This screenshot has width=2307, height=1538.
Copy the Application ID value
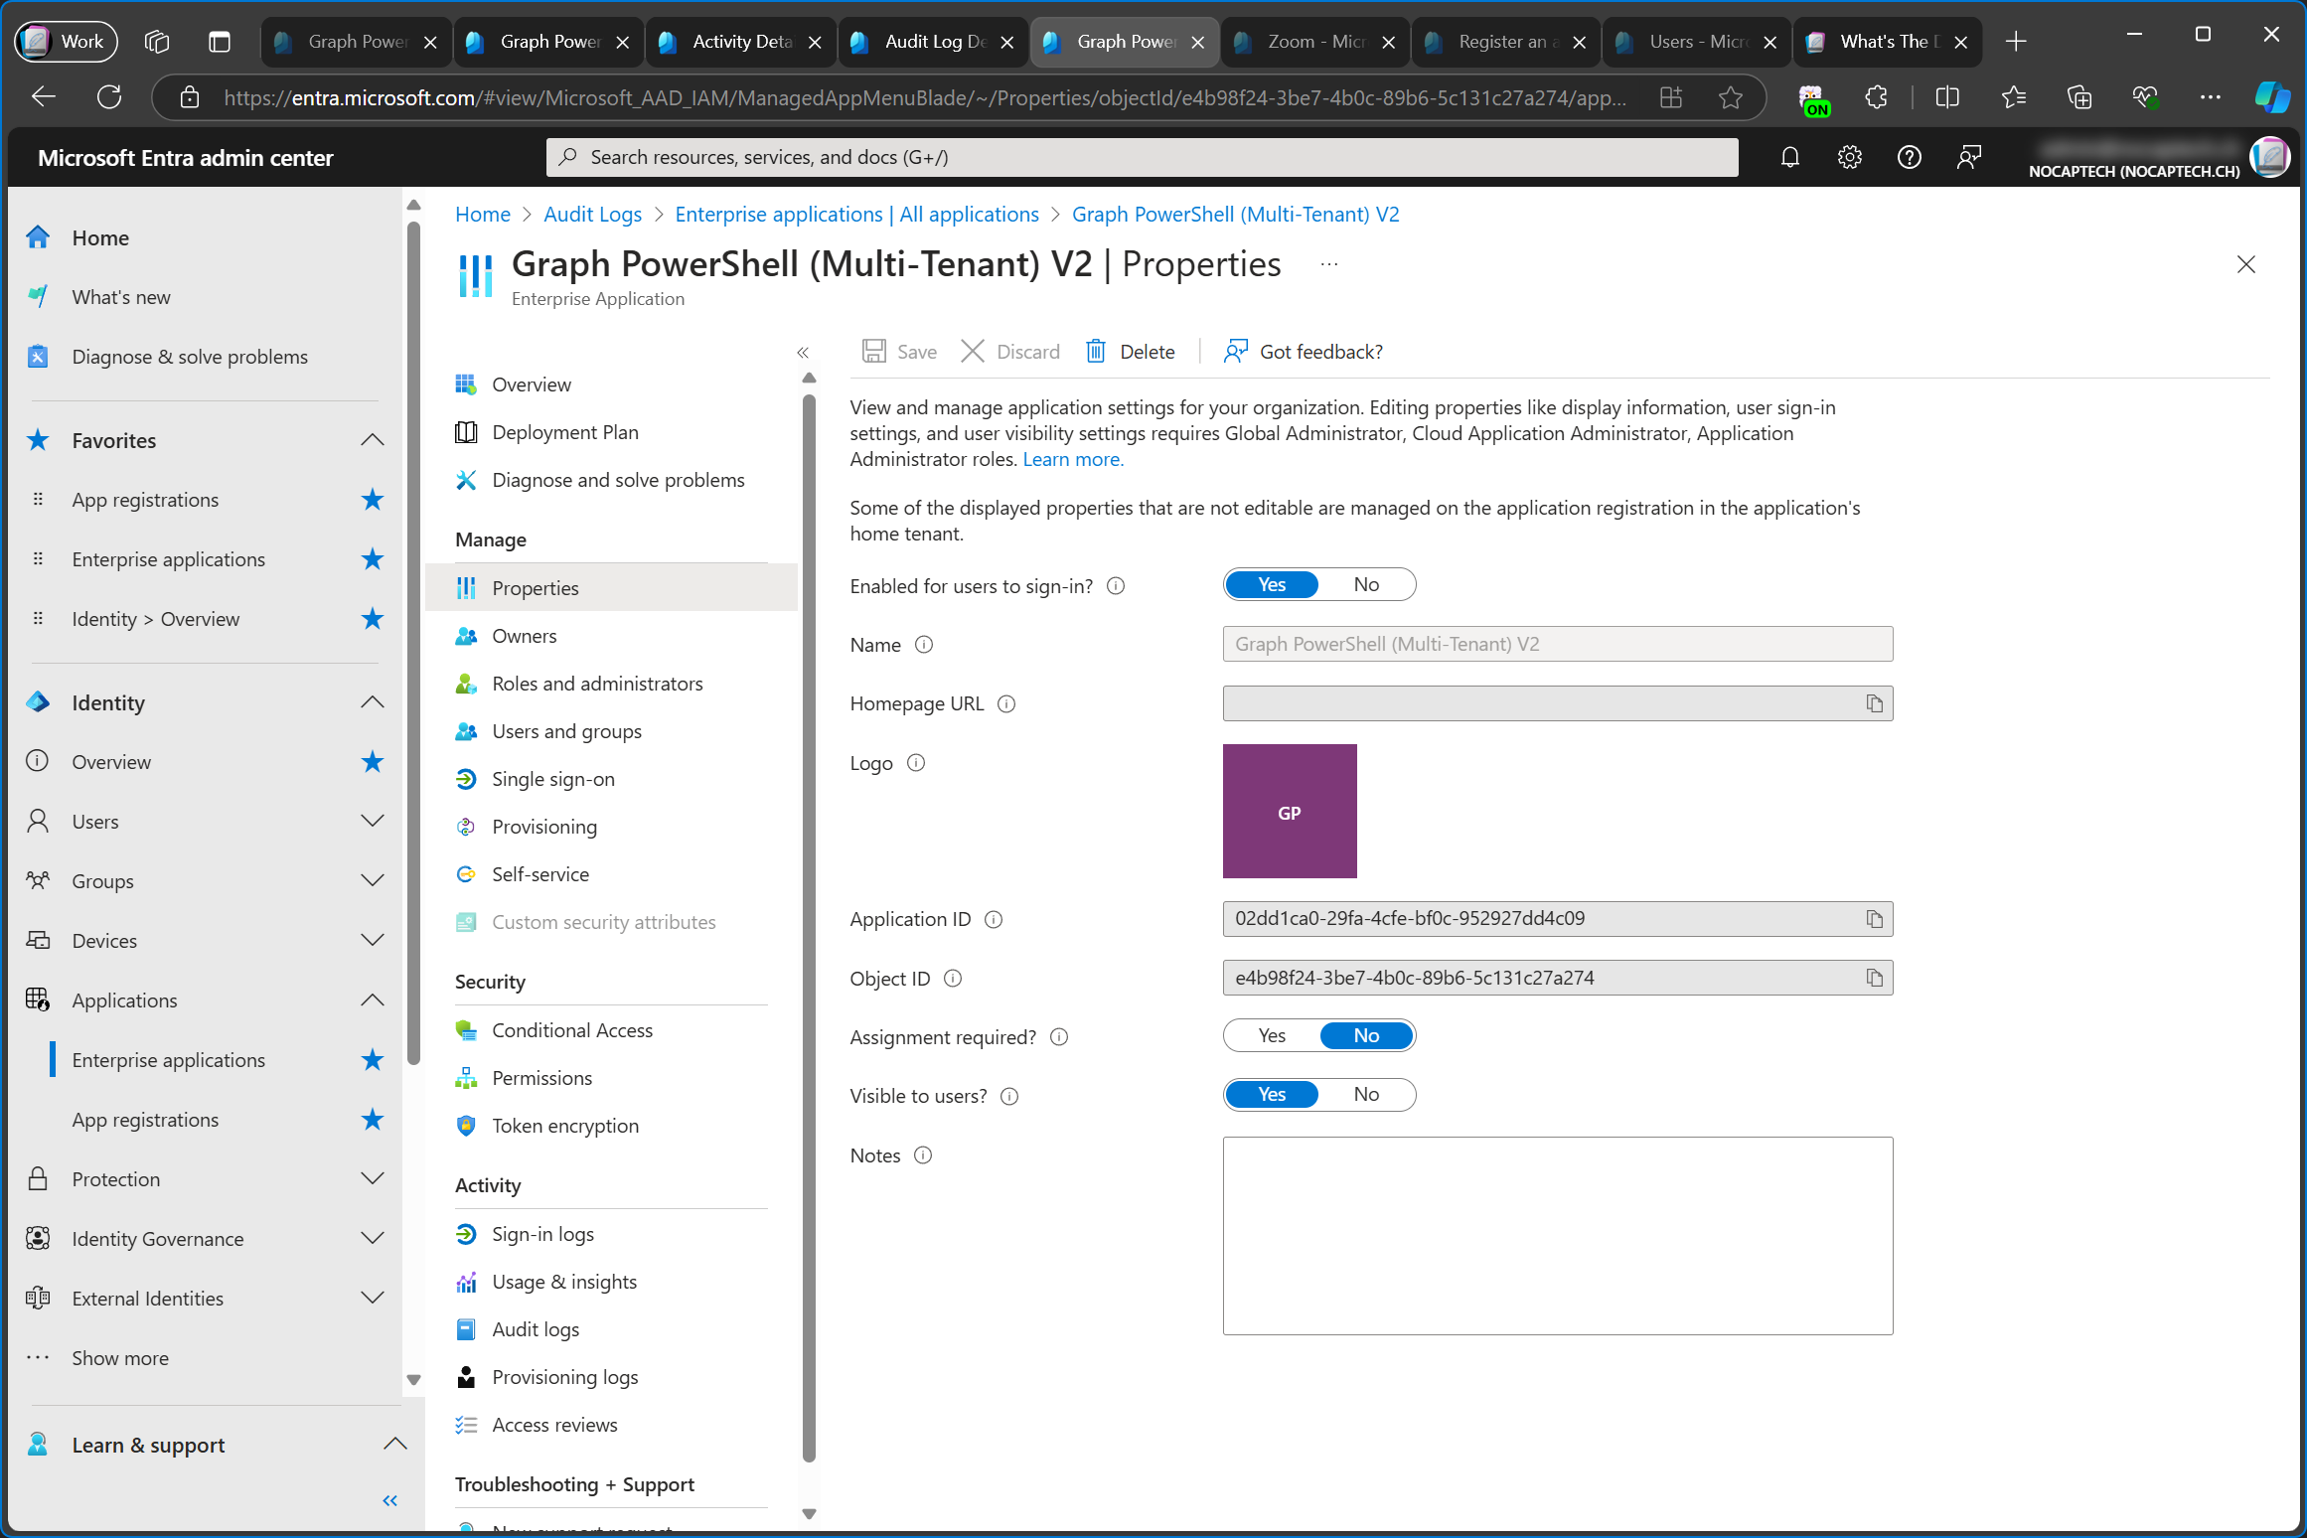coord(1874,919)
